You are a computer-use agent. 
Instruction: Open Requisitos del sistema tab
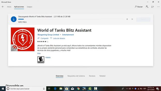[76, 76]
